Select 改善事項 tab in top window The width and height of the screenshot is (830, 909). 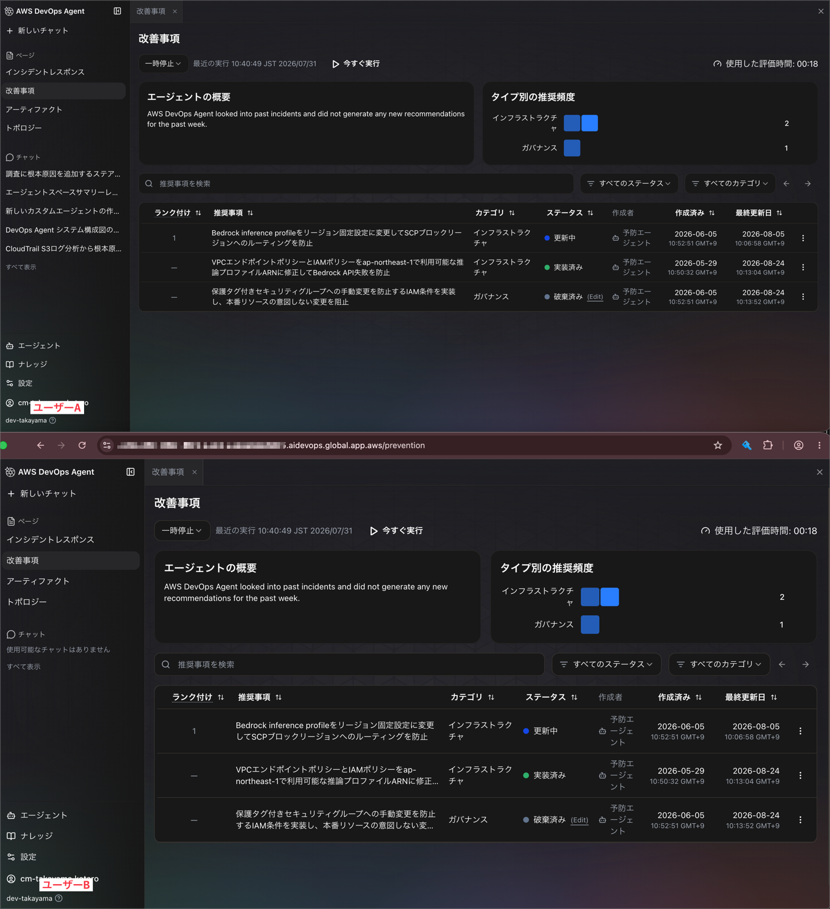click(x=151, y=11)
